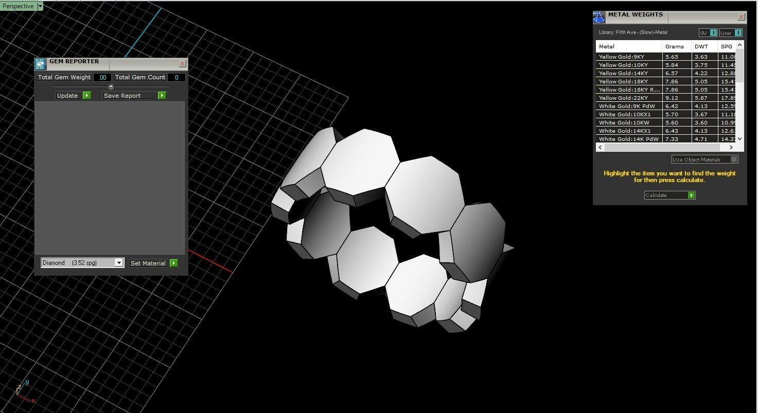This screenshot has width=758, height=413.
Task: Click the metal list scroll right arrow
Action: pos(731,147)
